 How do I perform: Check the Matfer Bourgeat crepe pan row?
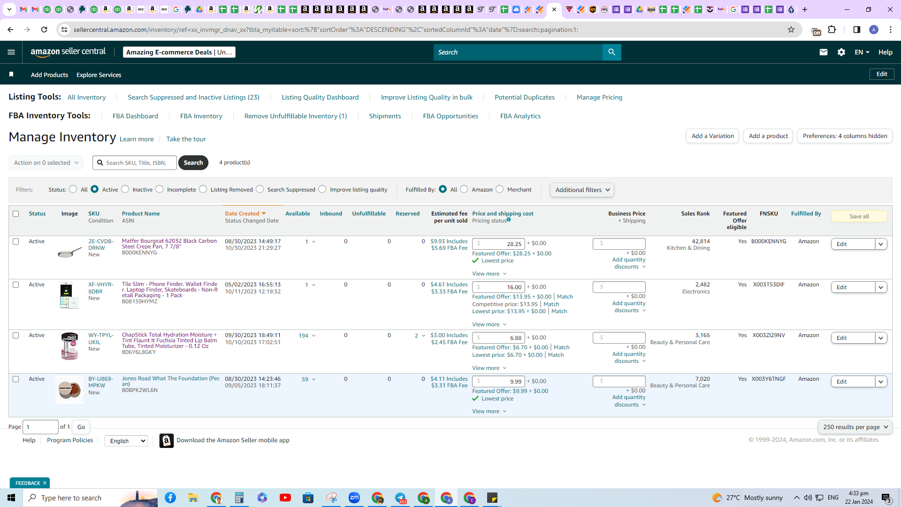pos(16,242)
